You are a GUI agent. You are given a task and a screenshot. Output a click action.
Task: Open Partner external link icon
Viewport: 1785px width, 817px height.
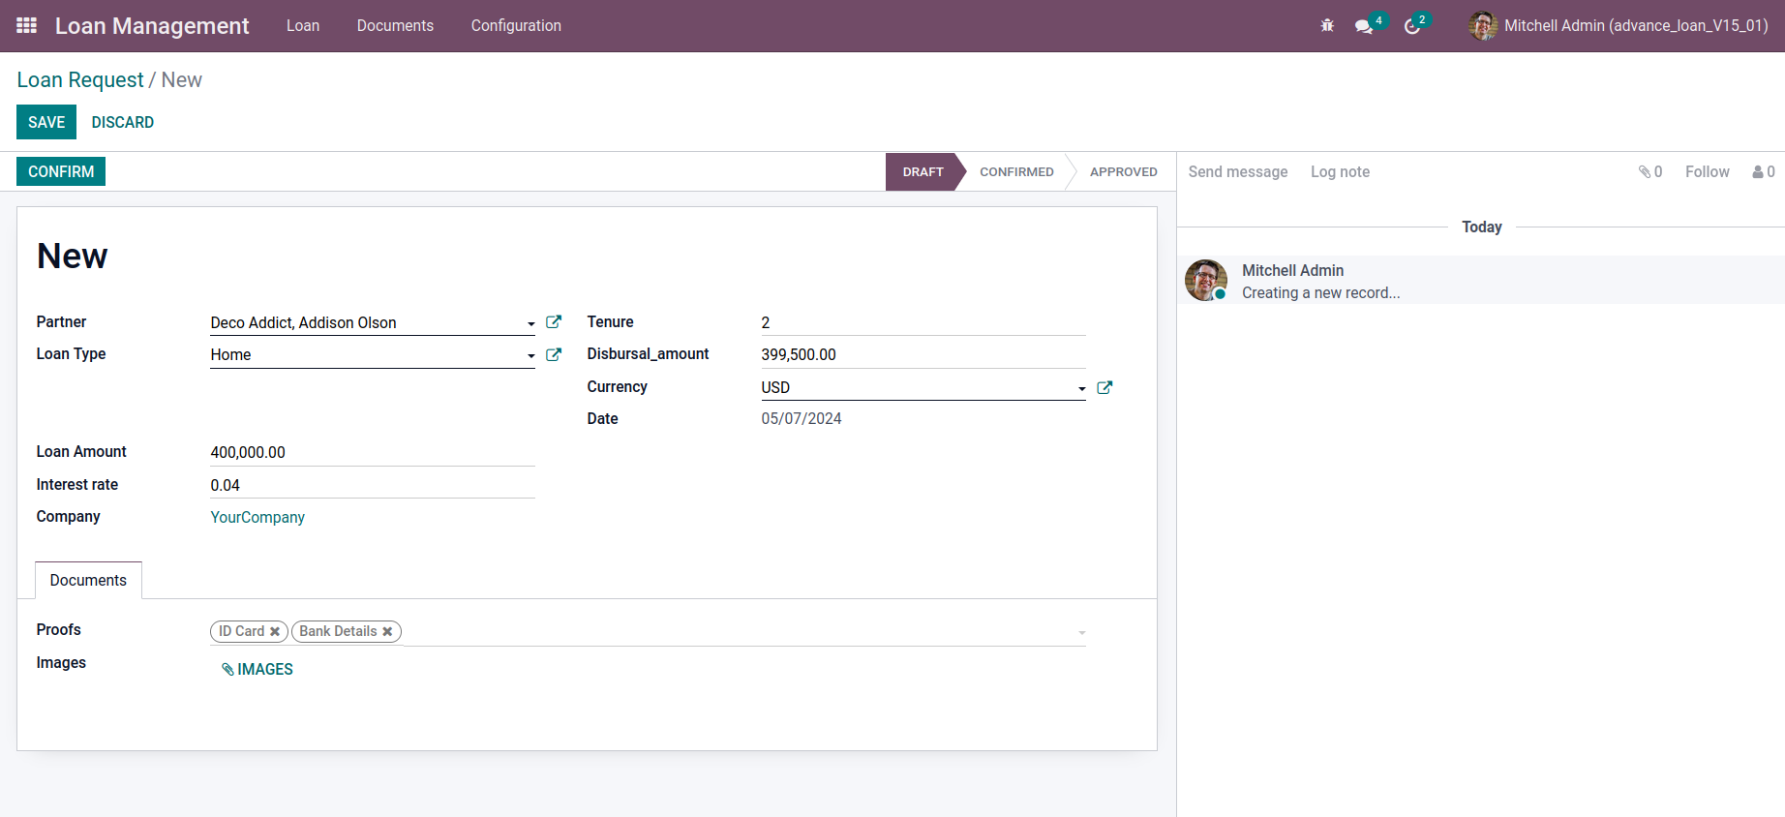[x=554, y=322]
